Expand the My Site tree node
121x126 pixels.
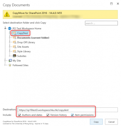(x=5, y=60)
